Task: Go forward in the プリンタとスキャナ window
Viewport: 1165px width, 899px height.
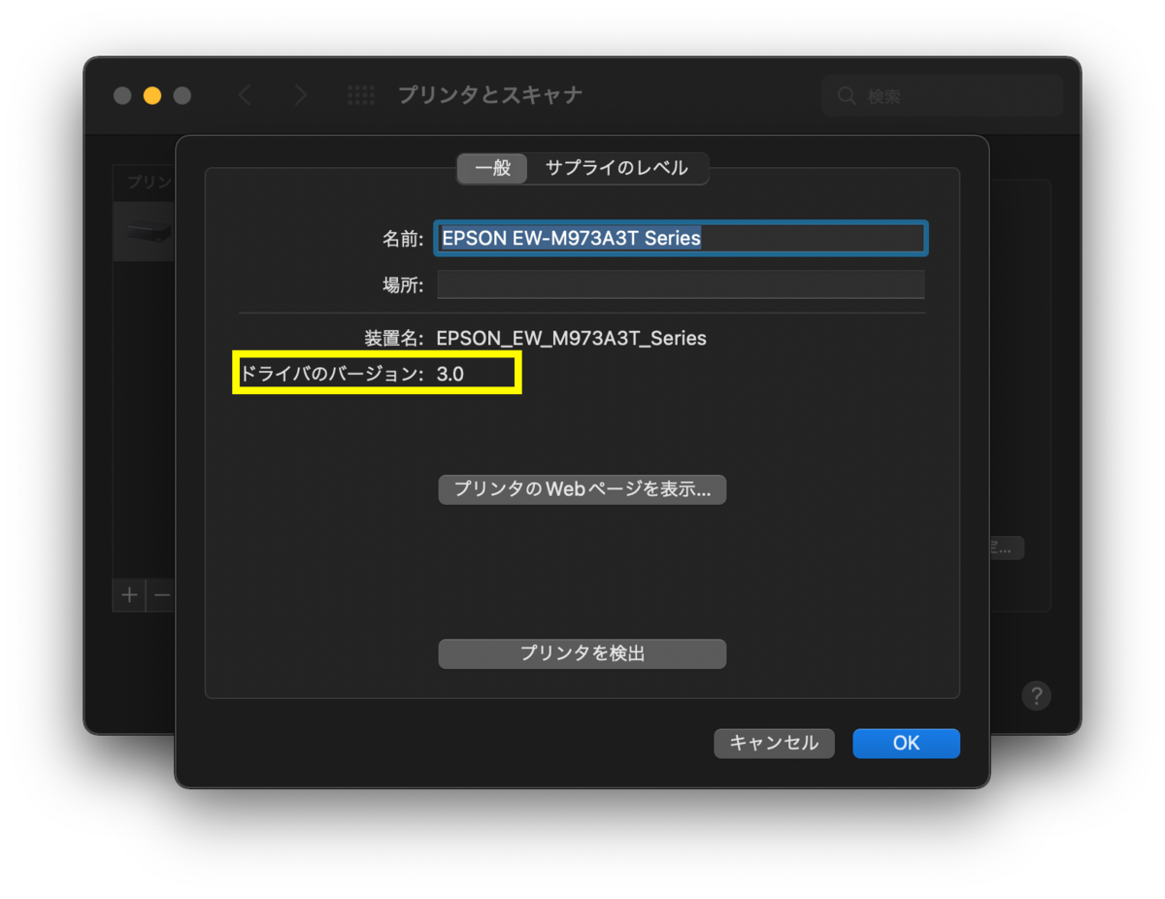Action: click(301, 95)
